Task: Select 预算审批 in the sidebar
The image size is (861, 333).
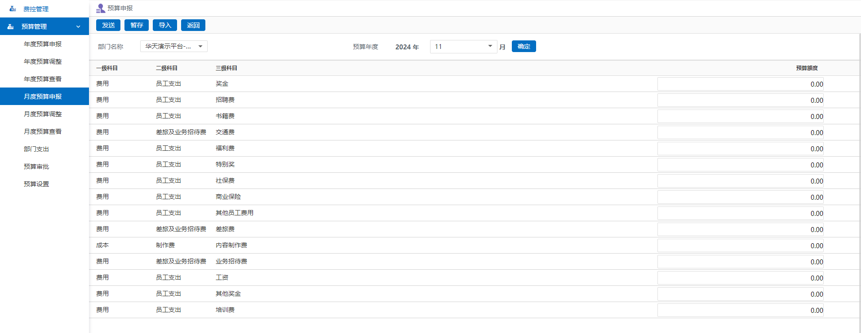Action: pos(36,166)
